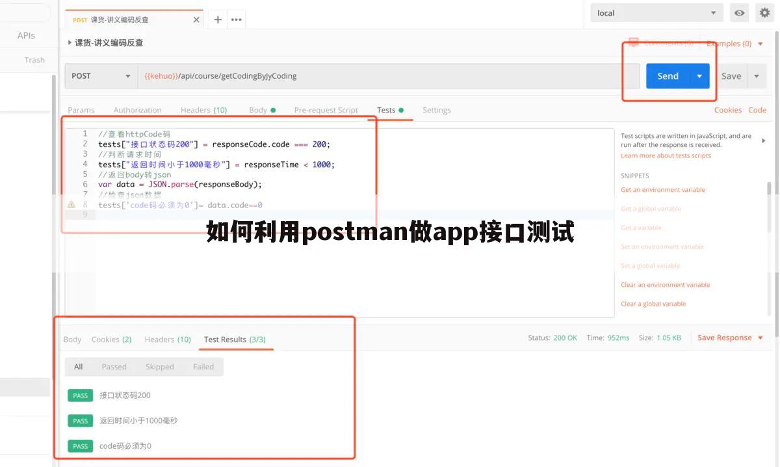
Task: Open the APIs sidebar tab
Action: coord(26,36)
